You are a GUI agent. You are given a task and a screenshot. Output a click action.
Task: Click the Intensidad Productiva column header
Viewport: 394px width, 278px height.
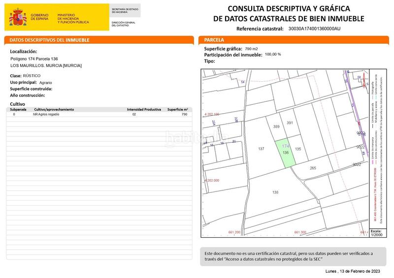[x=144, y=109]
